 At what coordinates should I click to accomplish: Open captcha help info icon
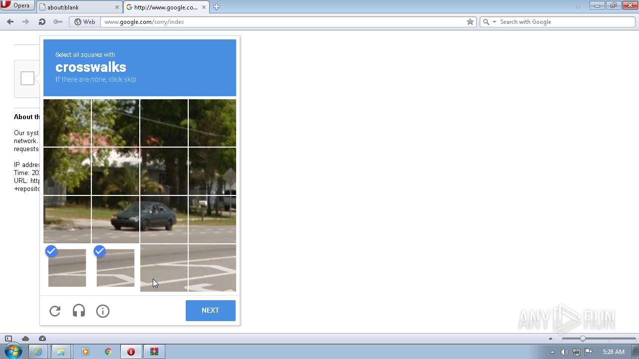tap(103, 311)
